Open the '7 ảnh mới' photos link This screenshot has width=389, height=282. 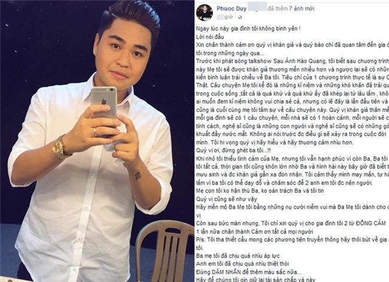[x=302, y=9]
